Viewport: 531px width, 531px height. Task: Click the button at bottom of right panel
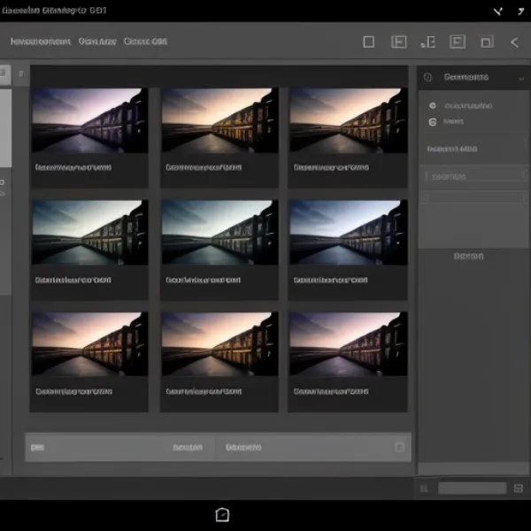(x=469, y=256)
